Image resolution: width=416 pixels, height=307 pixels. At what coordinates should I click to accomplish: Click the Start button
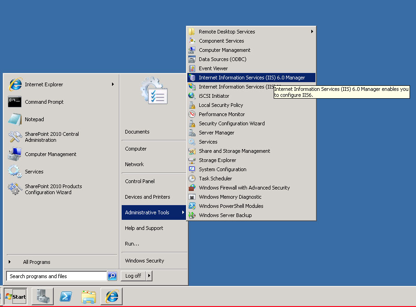[16, 296]
